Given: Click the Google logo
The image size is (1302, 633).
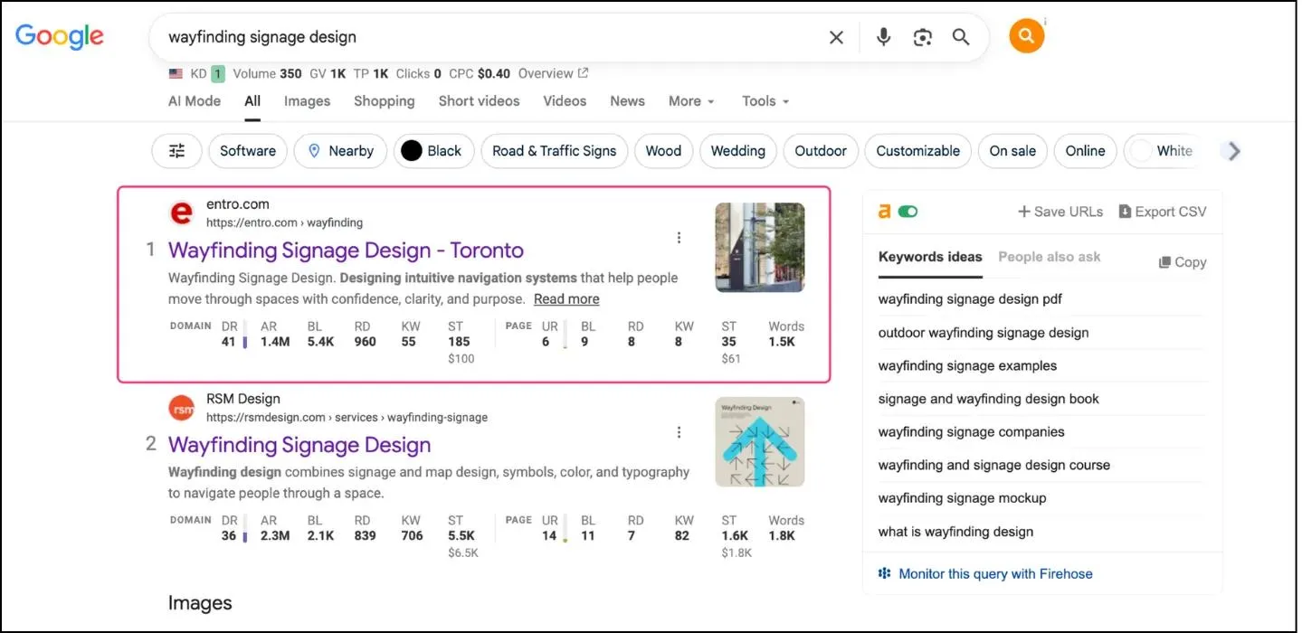Looking at the screenshot, I should coord(60,36).
